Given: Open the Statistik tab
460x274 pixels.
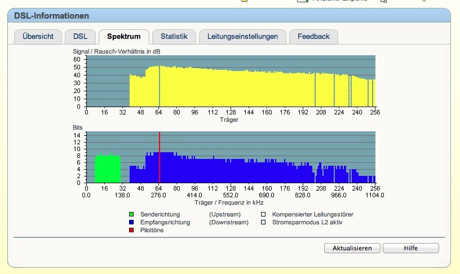Looking at the screenshot, I should point(174,37).
